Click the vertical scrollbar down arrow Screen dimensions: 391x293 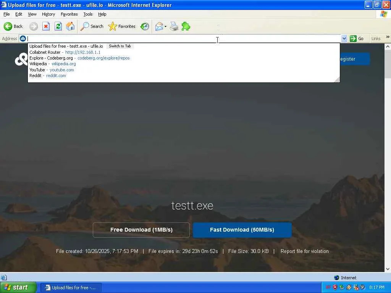pos(388,269)
